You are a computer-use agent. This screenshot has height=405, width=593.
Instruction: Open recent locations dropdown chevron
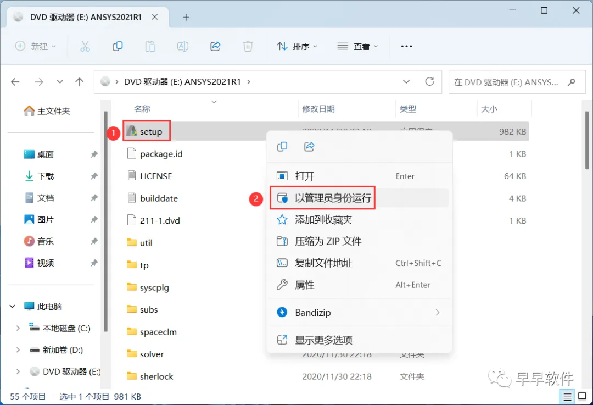[x=60, y=82]
